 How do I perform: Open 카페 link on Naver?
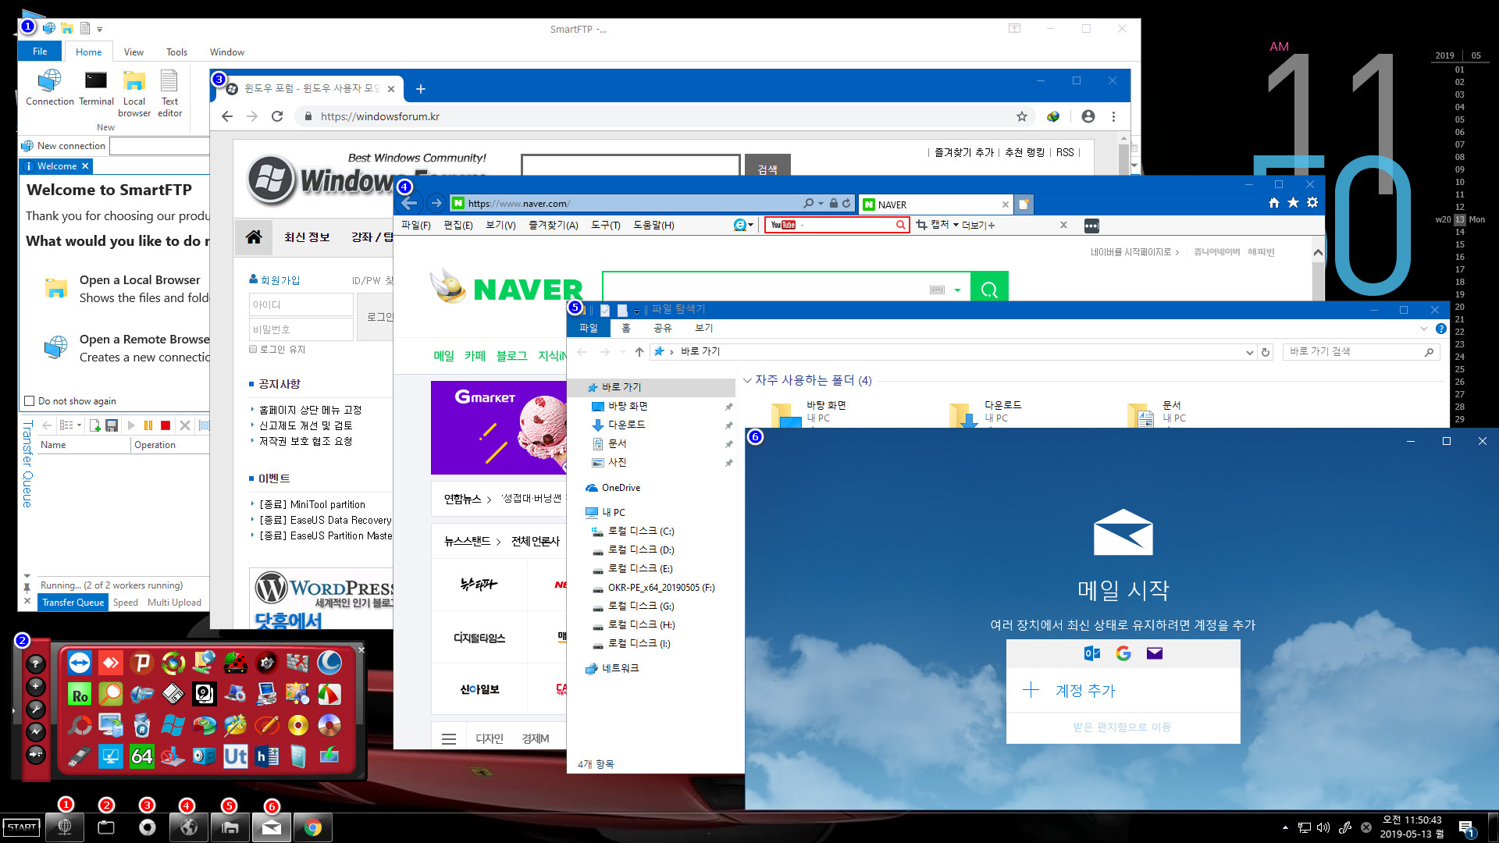pyautogui.click(x=475, y=355)
